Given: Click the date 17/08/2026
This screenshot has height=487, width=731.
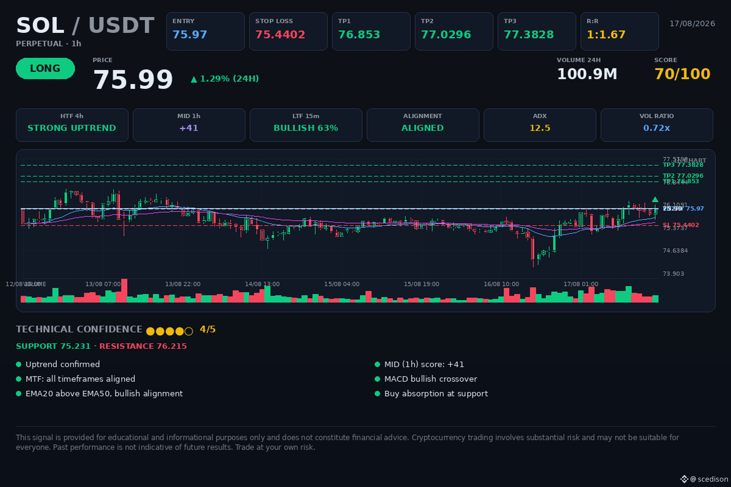Looking at the screenshot, I should tap(692, 24).
